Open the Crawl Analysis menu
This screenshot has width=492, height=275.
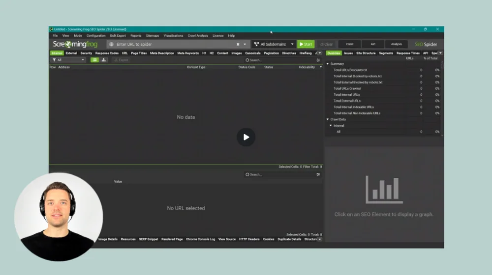tap(198, 36)
